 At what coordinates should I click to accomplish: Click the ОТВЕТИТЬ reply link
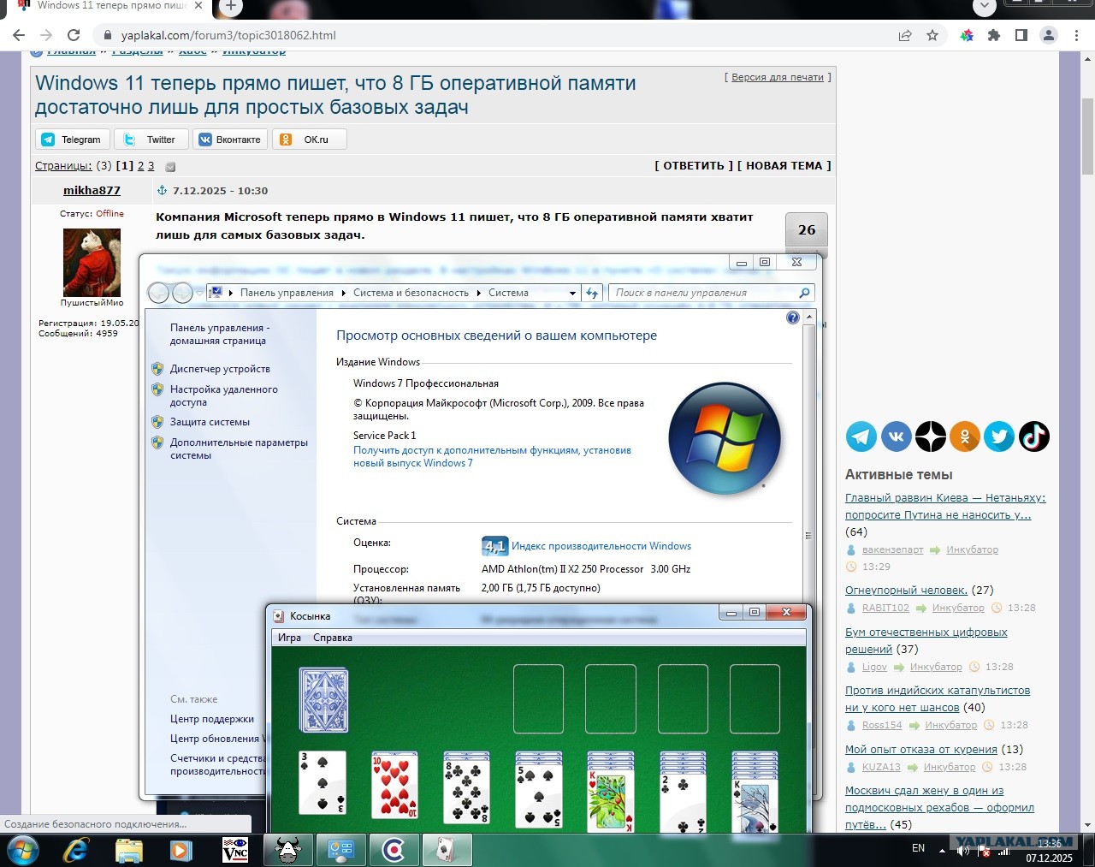[694, 166]
